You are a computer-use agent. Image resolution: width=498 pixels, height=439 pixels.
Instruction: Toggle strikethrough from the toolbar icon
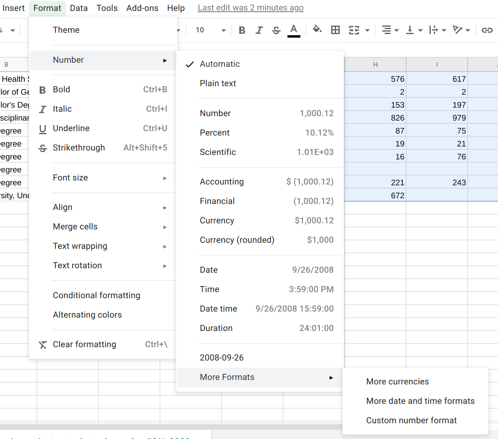(276, 30)
